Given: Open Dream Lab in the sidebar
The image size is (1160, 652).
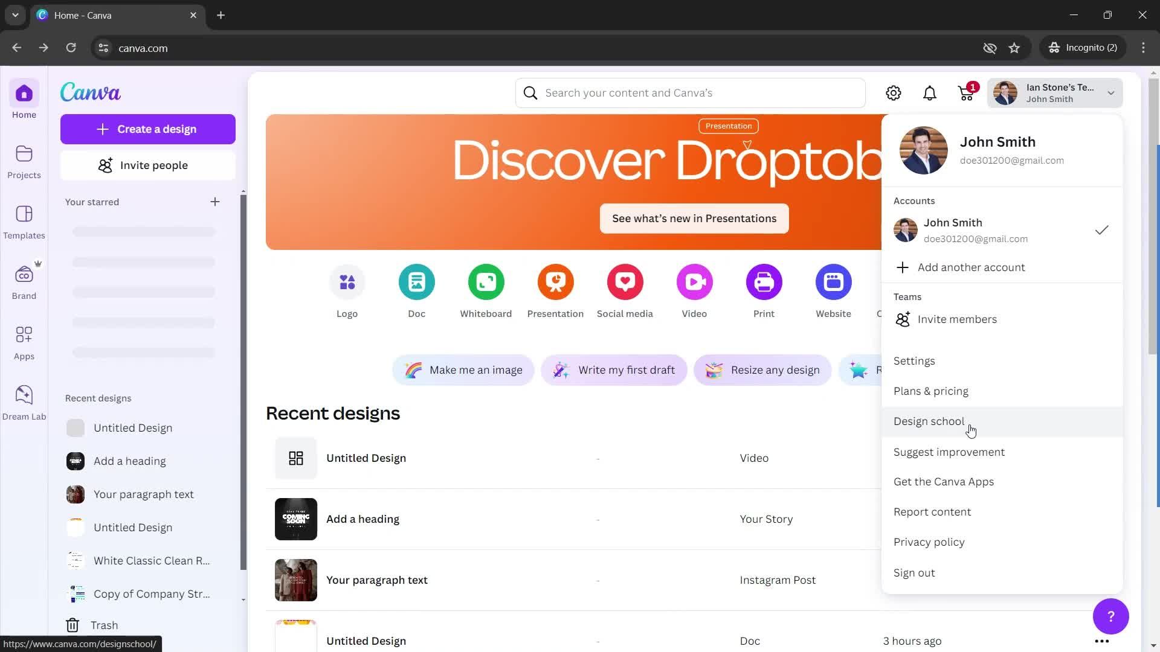Looking at the screenshot, I should pos(24,403).
